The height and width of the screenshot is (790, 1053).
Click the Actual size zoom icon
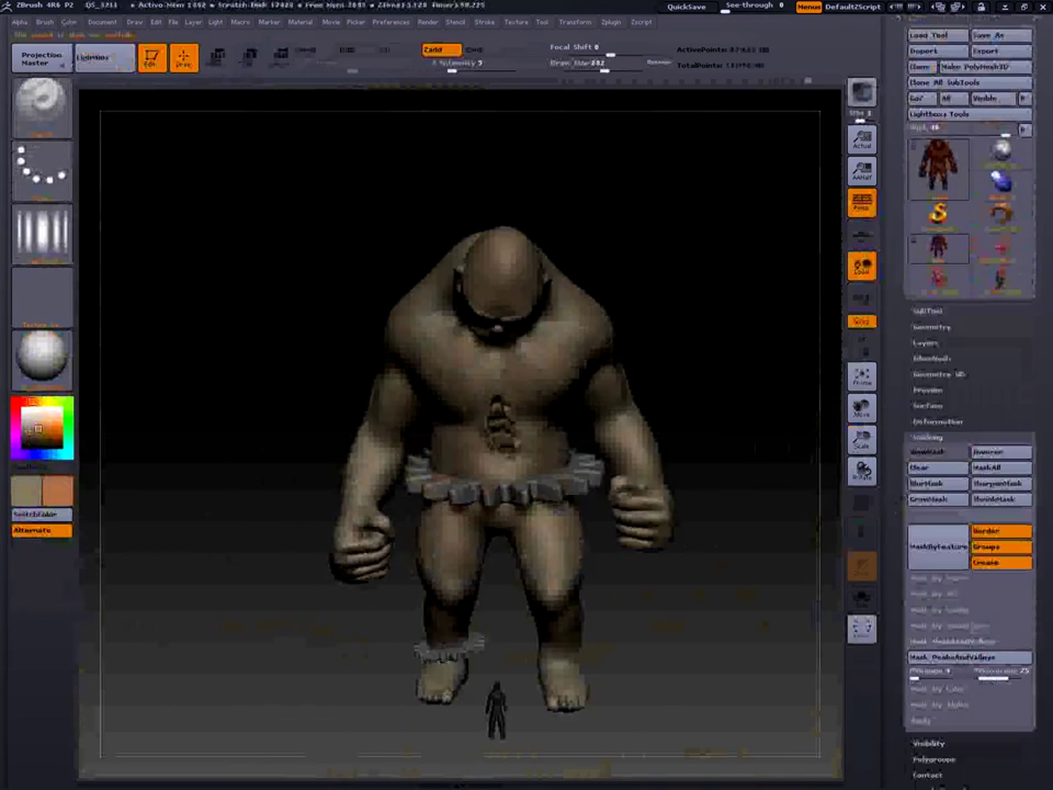[862, 140]
